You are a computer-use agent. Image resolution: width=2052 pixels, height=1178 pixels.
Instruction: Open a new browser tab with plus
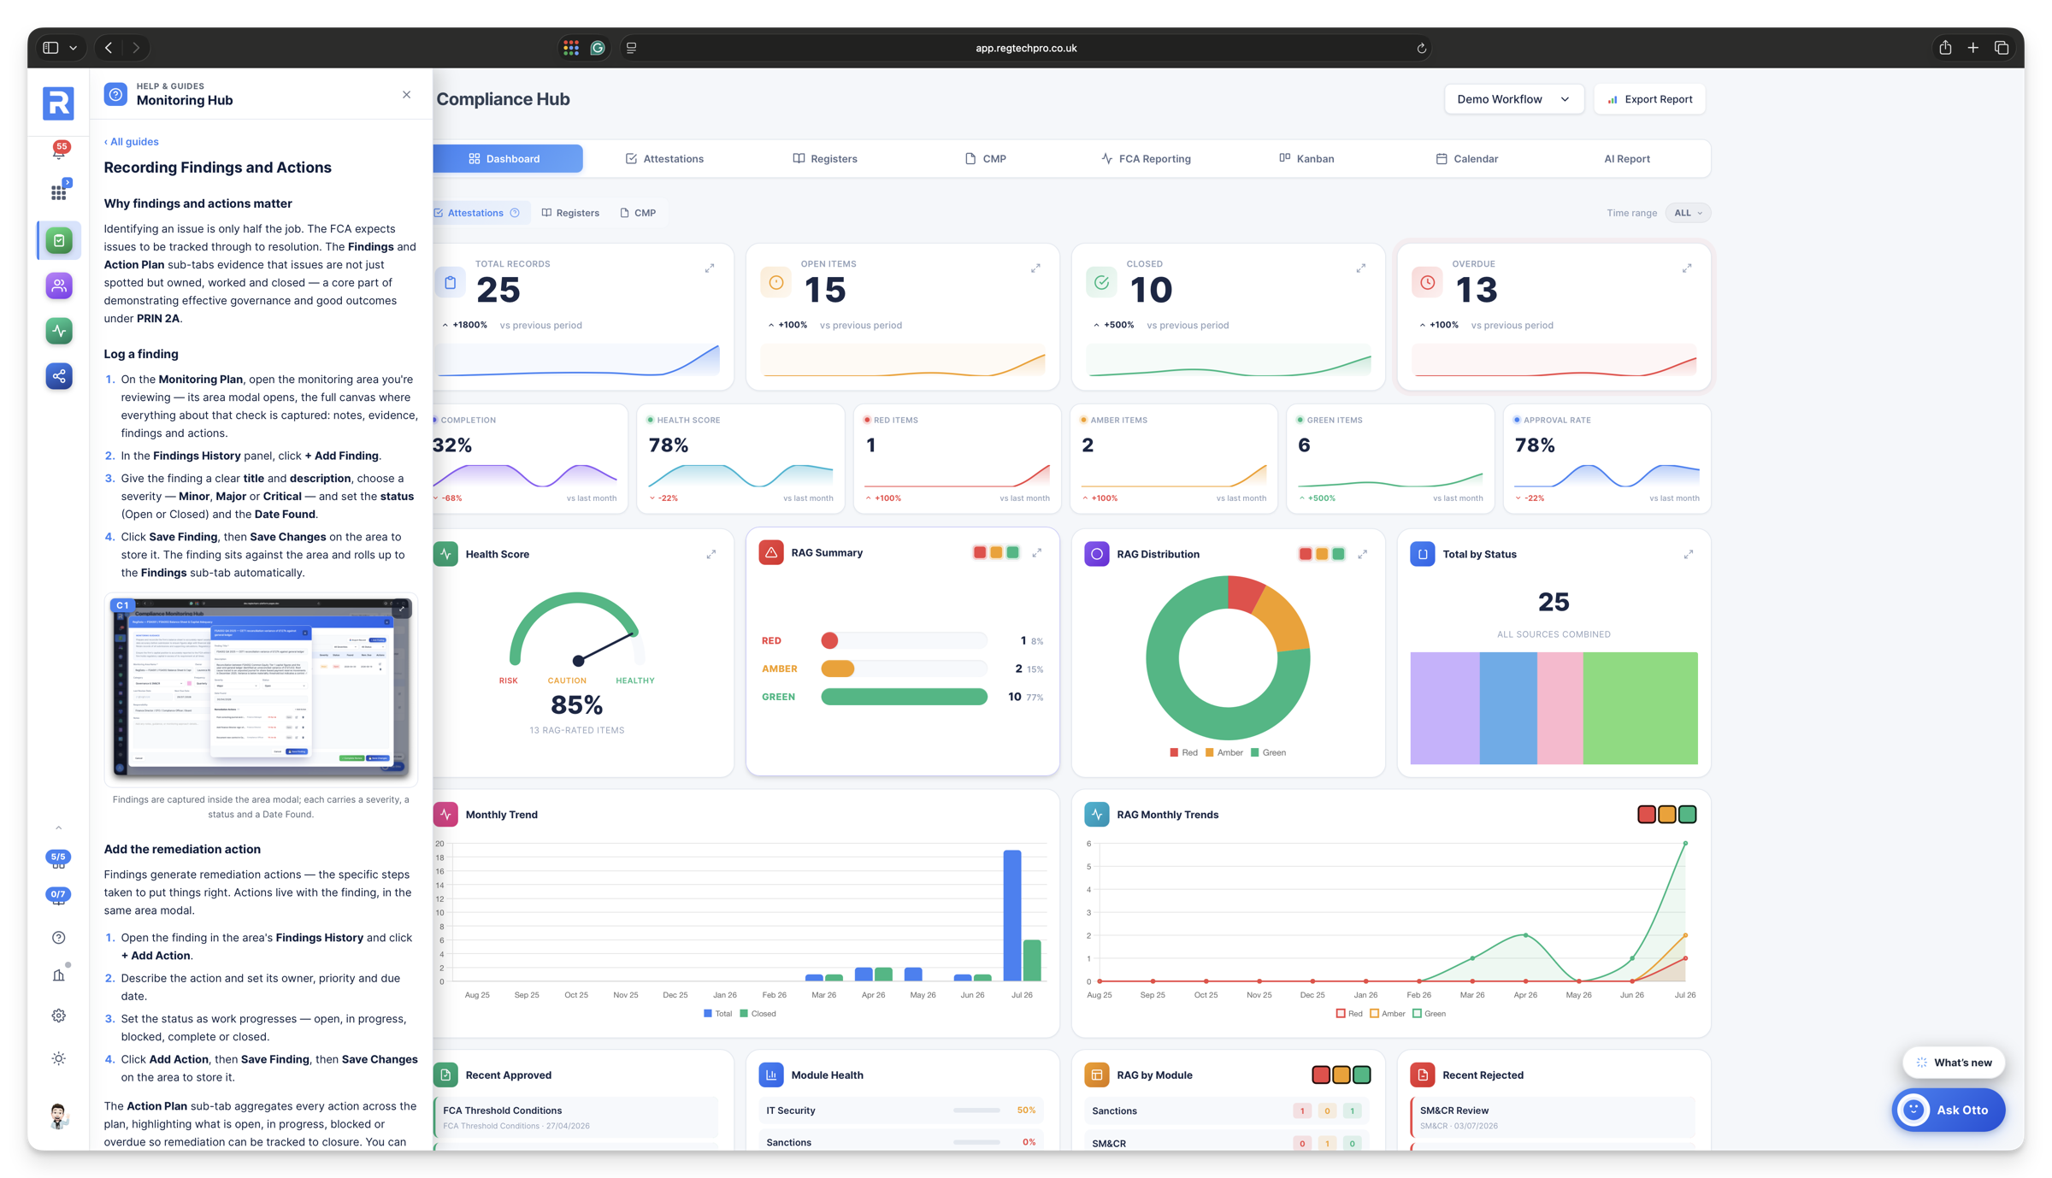[x=1973, y=48]
